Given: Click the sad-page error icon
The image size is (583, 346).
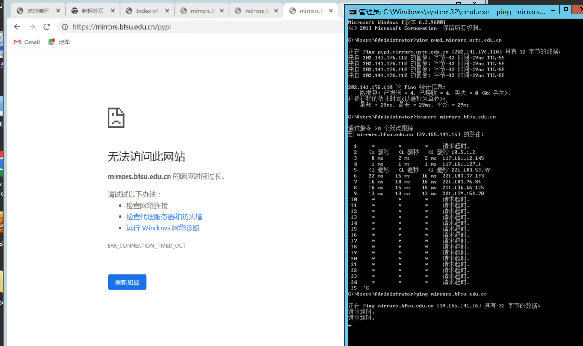Looking at the screenshot, I should click(115, 118).
